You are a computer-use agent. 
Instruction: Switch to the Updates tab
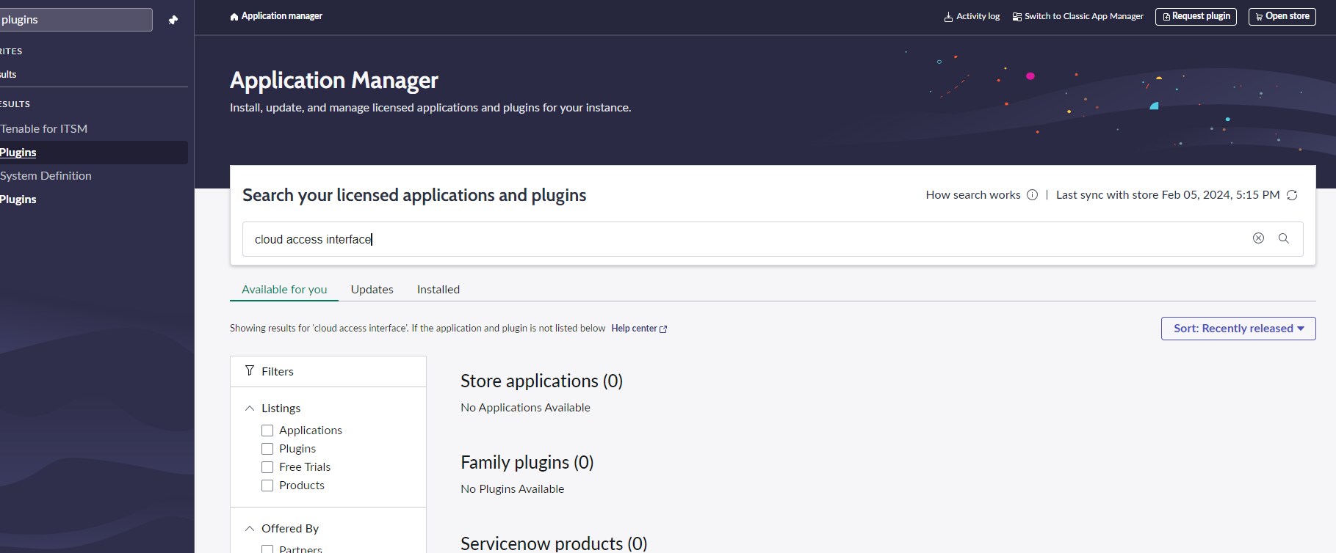[372, 290]
